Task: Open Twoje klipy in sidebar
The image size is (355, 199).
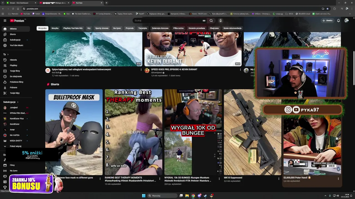Action: point(15,93)
